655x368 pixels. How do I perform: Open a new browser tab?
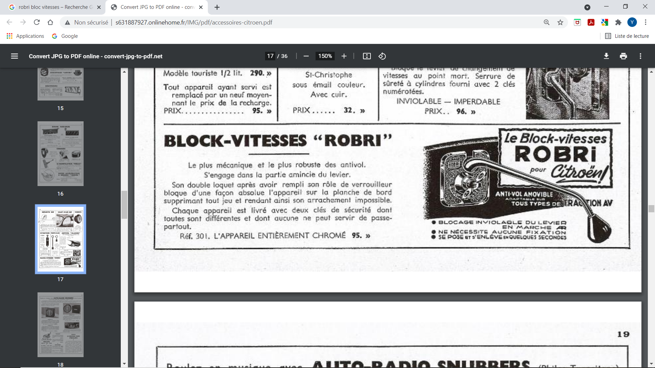[217, 7]
